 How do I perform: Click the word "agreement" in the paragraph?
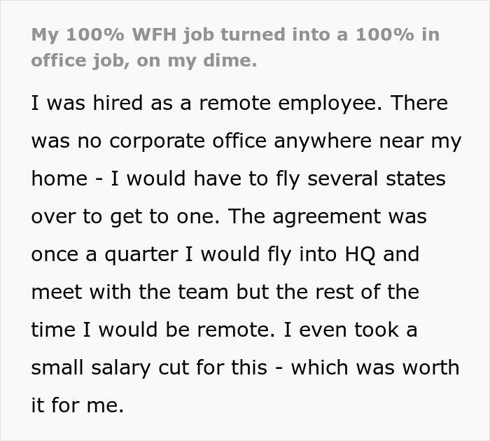click(x=327, y=217)
